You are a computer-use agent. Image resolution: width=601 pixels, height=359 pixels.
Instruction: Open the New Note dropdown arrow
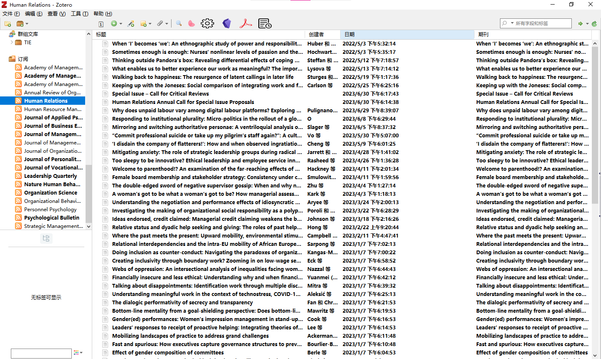click(x=150, y=24)
